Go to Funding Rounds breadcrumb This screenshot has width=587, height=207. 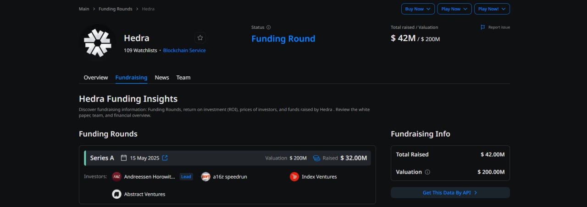[x=115, y=9]
